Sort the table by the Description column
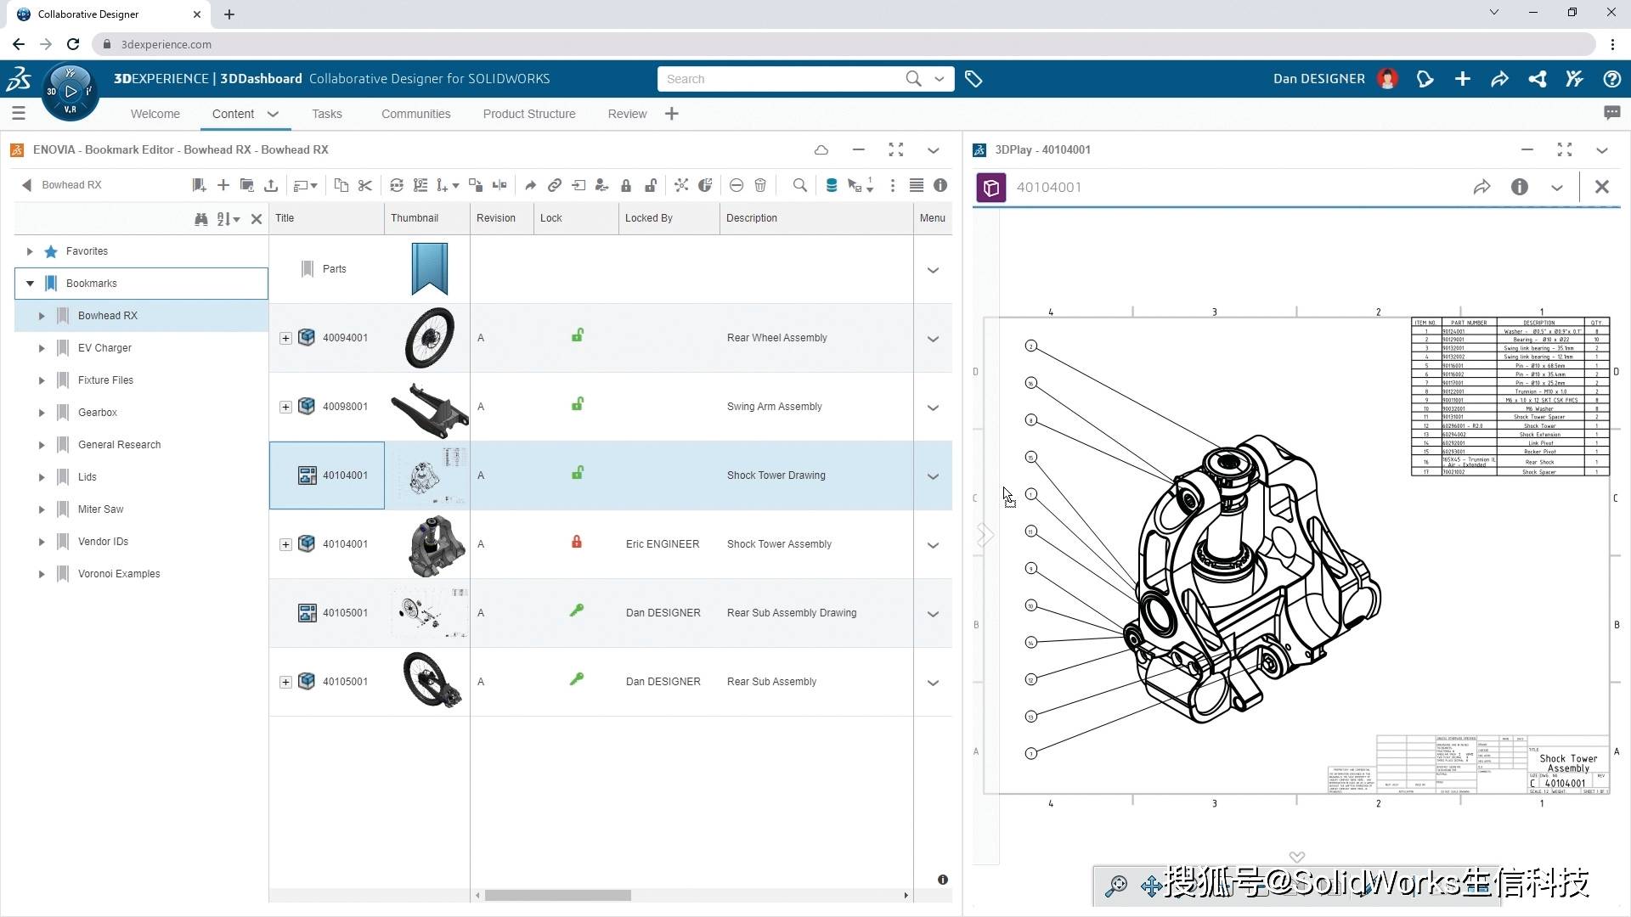1631x917 pixels. click(816, 218)
